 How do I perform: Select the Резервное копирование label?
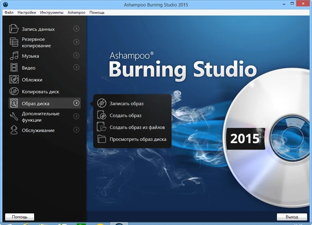pyautogui.click(x=37, y=42)
